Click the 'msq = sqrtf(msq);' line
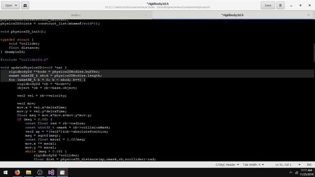This screenshot has width=315, height=177. 43,136
